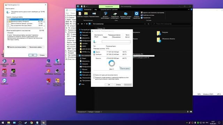
Task: Click This PC node in sidebar
Action: click(x=85, y=56)
